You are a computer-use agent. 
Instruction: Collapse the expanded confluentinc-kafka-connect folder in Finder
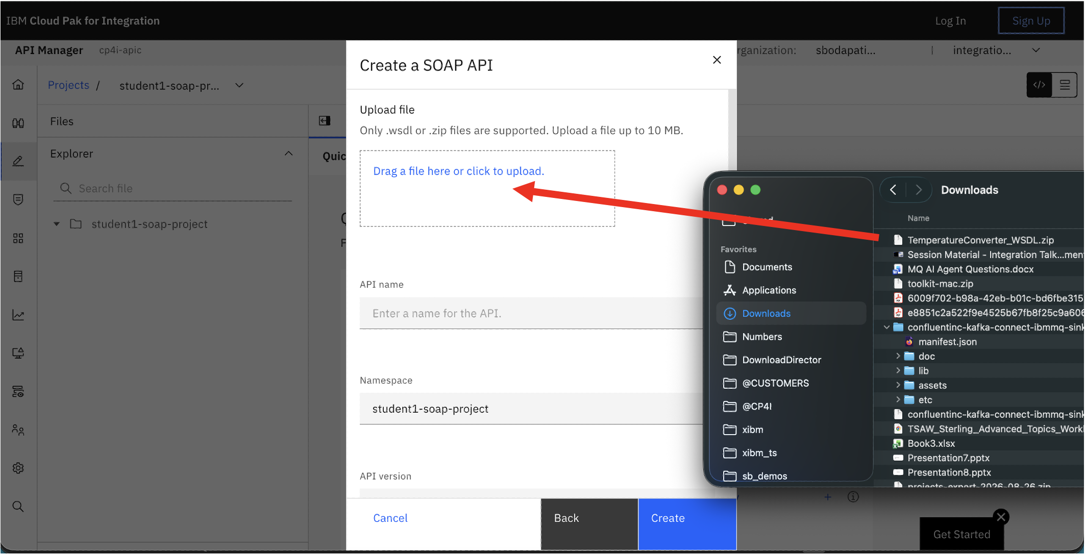point(886,327)
